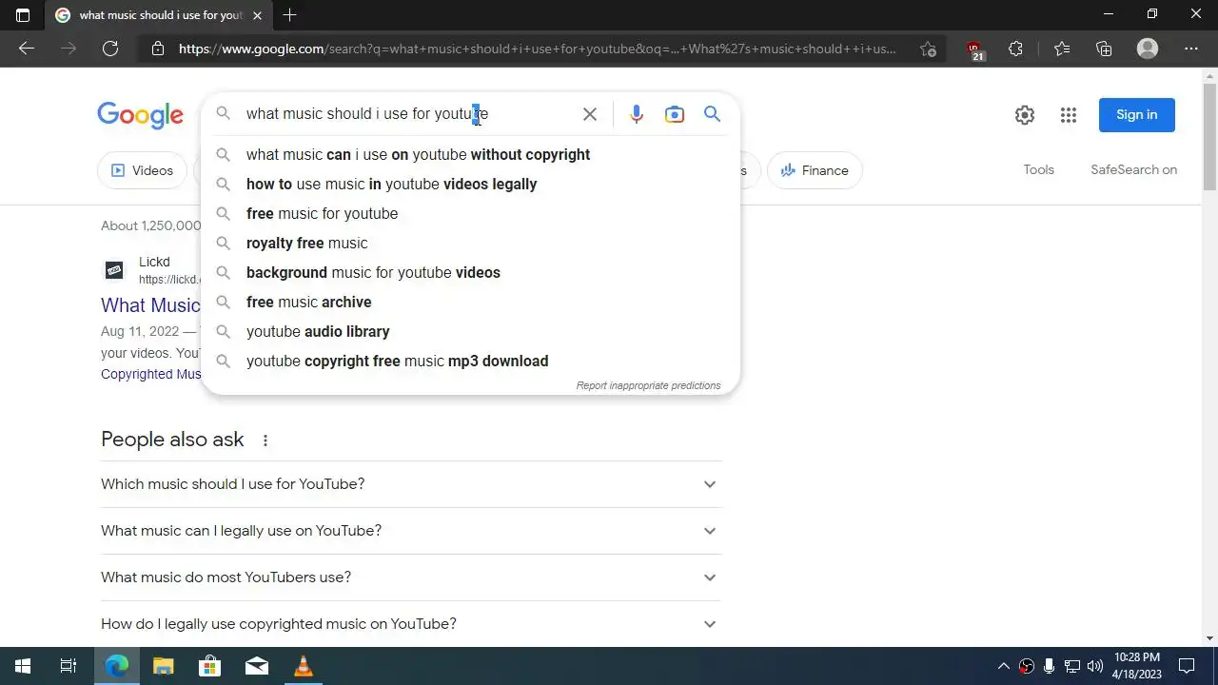Click the network status tray icon

click(1072, 666)
